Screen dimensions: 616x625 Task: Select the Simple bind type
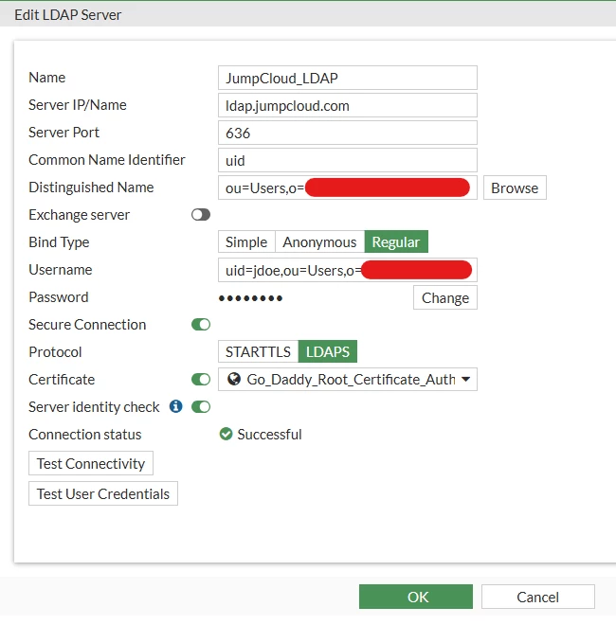(246, 241)
